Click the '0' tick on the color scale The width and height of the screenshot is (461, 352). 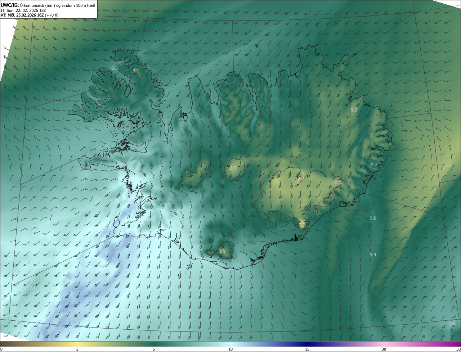[1, 349]
